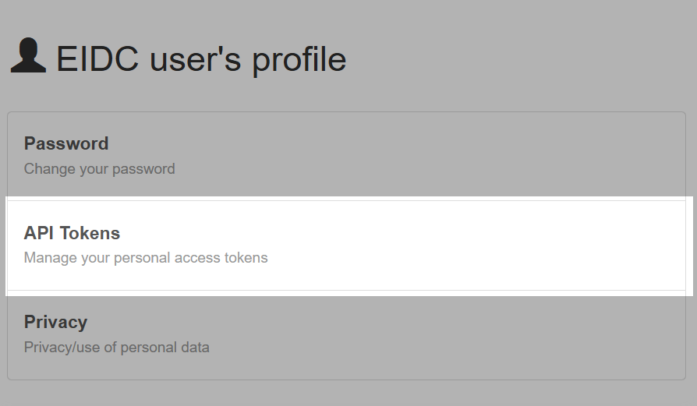
Task: Click the bold "Privacy" title
Action: (55, 323)
